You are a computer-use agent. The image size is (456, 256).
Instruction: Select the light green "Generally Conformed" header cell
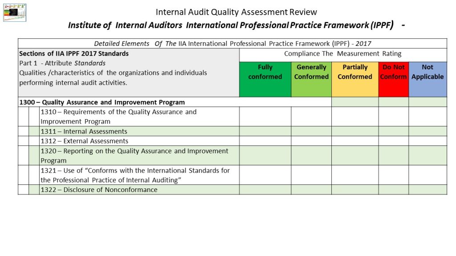coord(311,79)
